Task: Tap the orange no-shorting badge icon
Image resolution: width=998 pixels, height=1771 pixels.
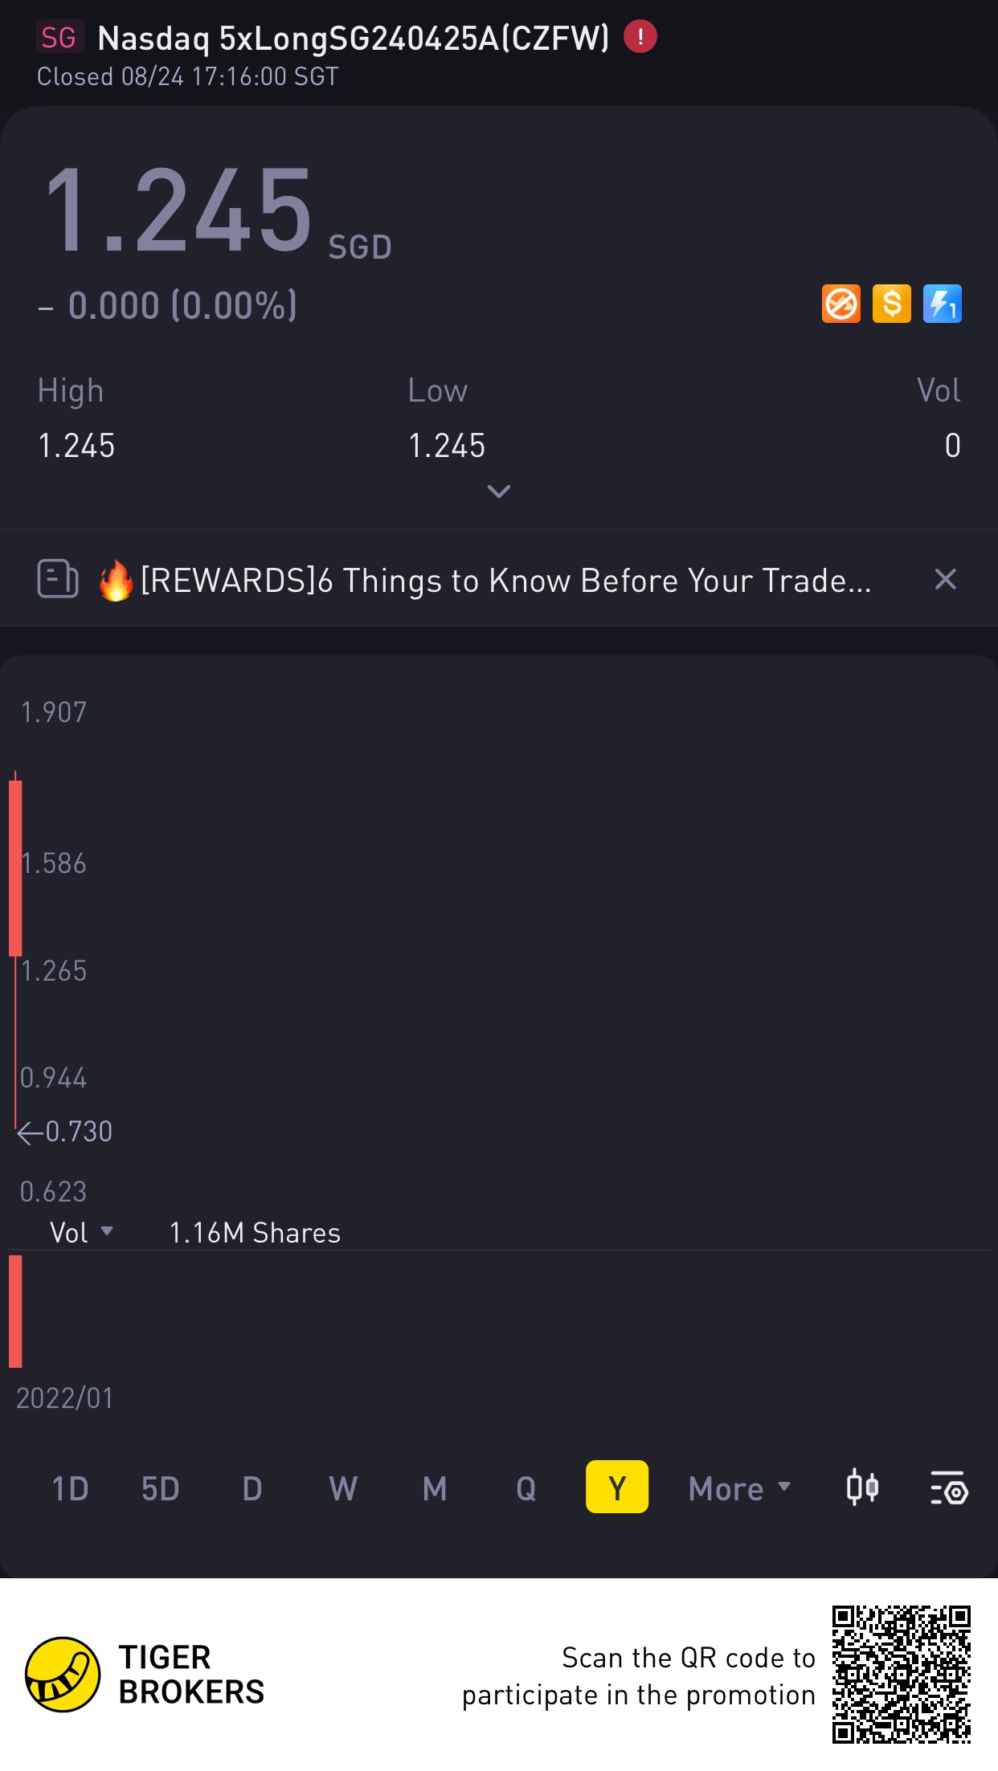Action: pos(841,304)
